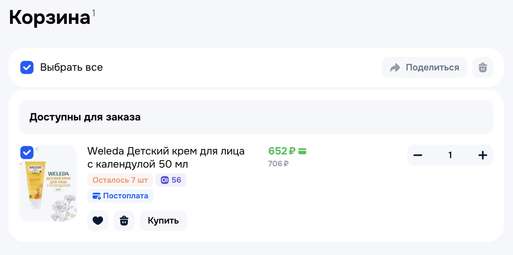Decrease quantity with the minus button

coord(417,155)
